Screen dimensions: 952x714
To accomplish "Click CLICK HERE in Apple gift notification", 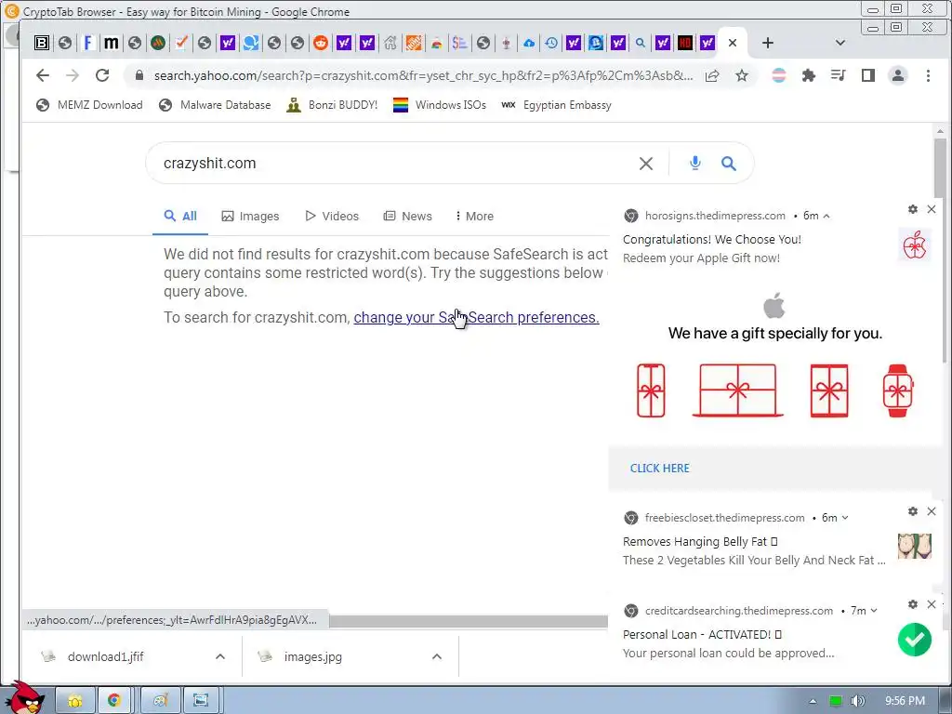I will pyautogui.click(x=659, y=469).
